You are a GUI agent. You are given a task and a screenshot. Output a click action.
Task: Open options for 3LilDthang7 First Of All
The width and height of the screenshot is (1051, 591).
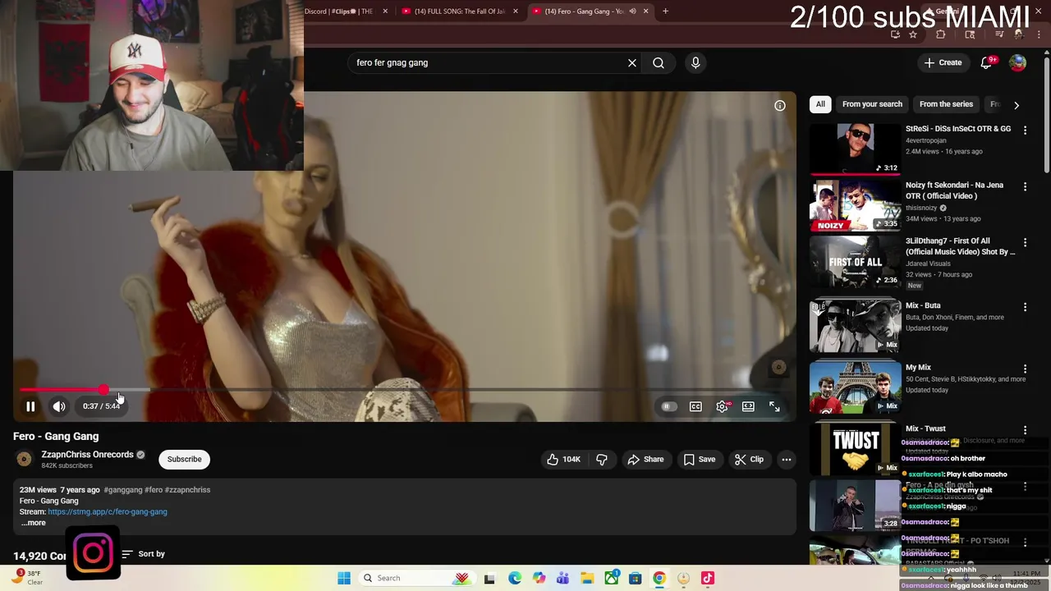pos(1025,242)
